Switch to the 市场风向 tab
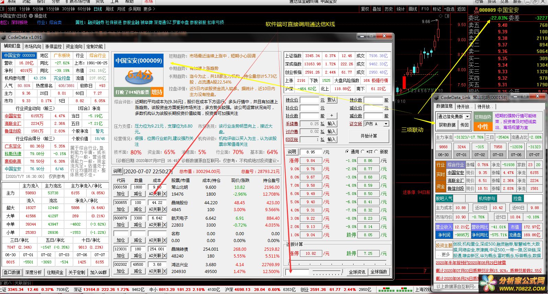The width and height of the screenshot is (548, 294). click(33, 46)
